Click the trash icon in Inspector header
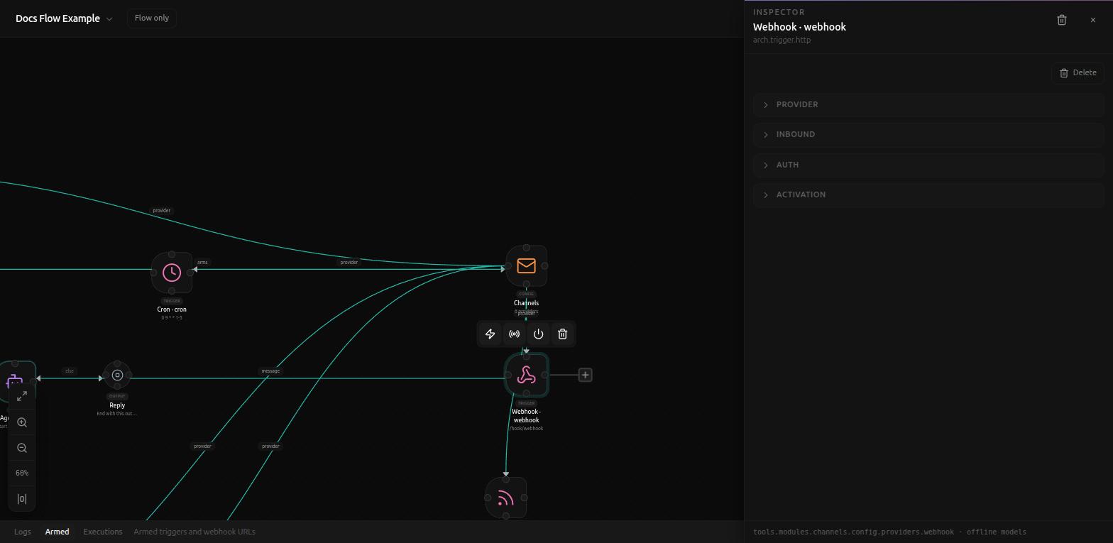This screenshot has height=543, width=1113. coord(1062,20)
